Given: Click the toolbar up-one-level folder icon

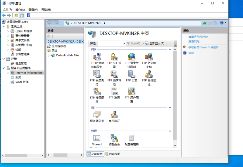Looking at the screenshot, I should (16, 15).
